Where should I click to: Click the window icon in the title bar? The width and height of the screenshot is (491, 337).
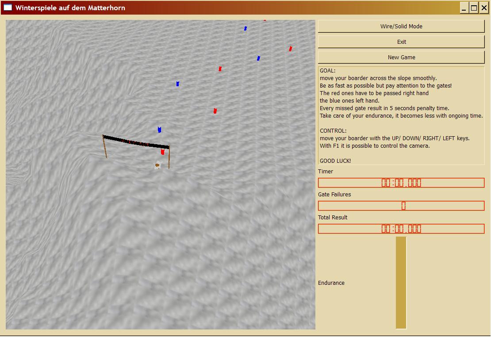8,8
